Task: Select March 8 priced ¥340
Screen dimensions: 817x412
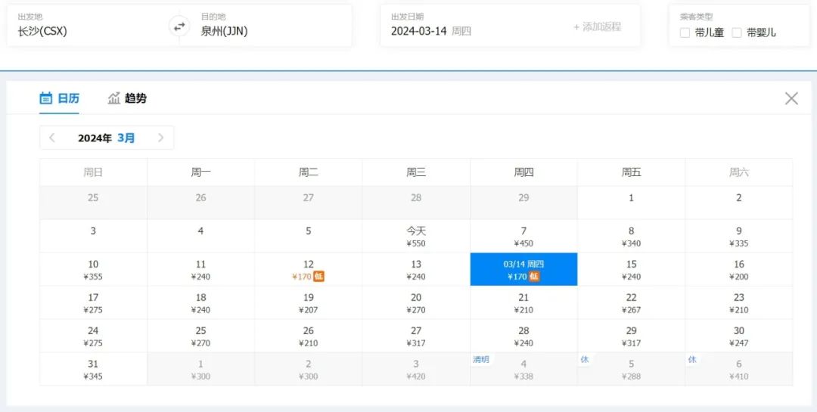Action: pyautogui.click(x=631, y=236)
